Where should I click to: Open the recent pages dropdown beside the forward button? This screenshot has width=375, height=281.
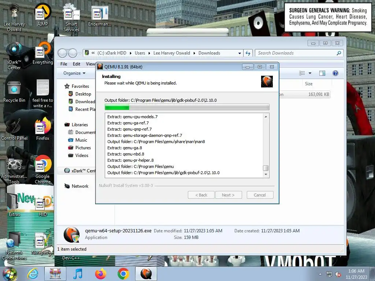(x=80, y=53)
